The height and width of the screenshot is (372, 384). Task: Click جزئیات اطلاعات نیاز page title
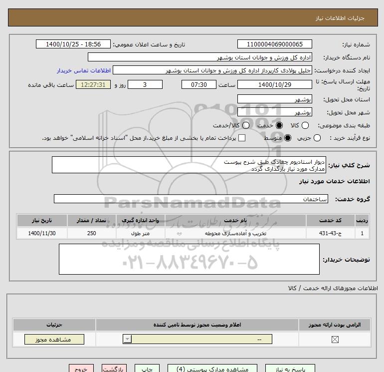[340, 18]
